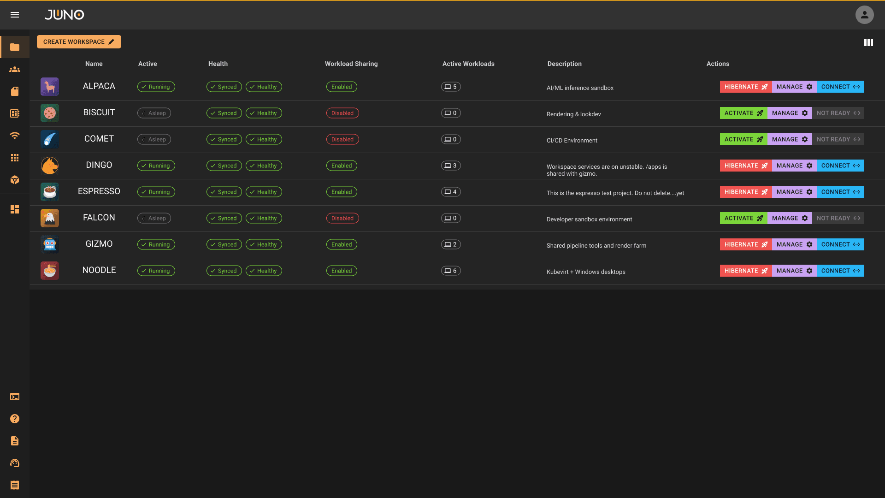The width and height of the screenshot is (885, 498).
Task: Open the terminal console icon in sidebar
Action: pyautogui.click(x=15, y=397)
